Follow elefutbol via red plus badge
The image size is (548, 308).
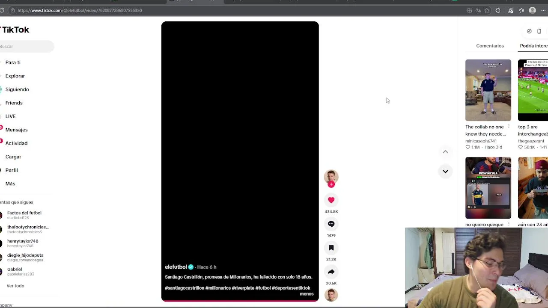click(x=331, y=184)
